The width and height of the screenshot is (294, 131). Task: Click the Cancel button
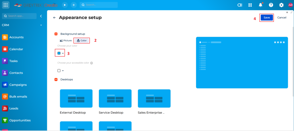click(282, 17)
